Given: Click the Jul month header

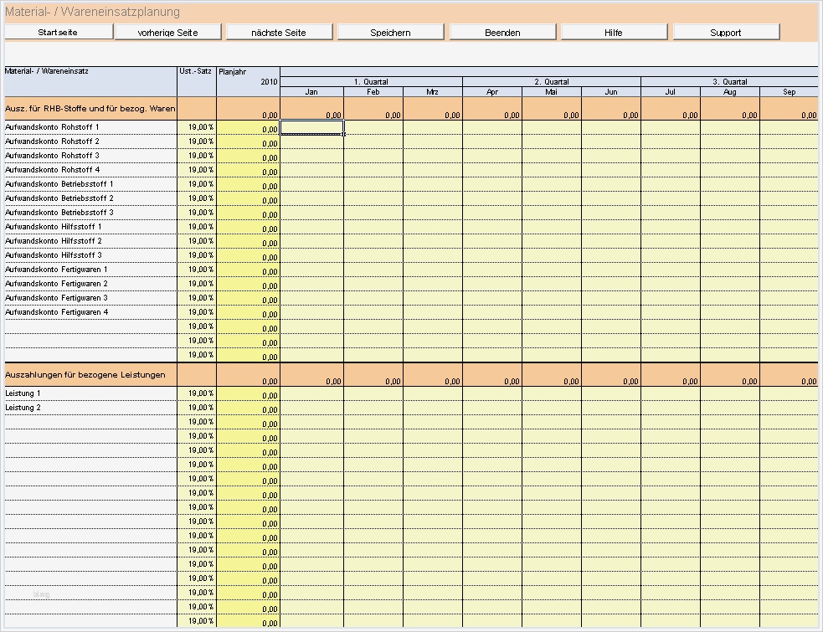Looking at the screenshot, I should [x=671, y=92].
